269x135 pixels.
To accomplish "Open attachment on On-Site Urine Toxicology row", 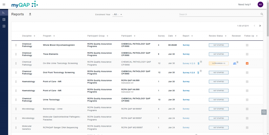I will (x=198, y=63).
